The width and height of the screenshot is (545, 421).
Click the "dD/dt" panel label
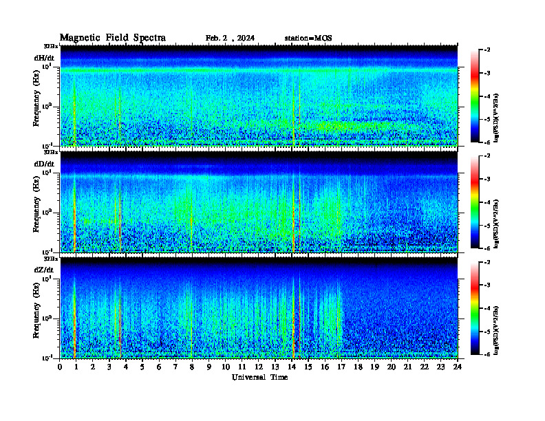pos(44,164)
